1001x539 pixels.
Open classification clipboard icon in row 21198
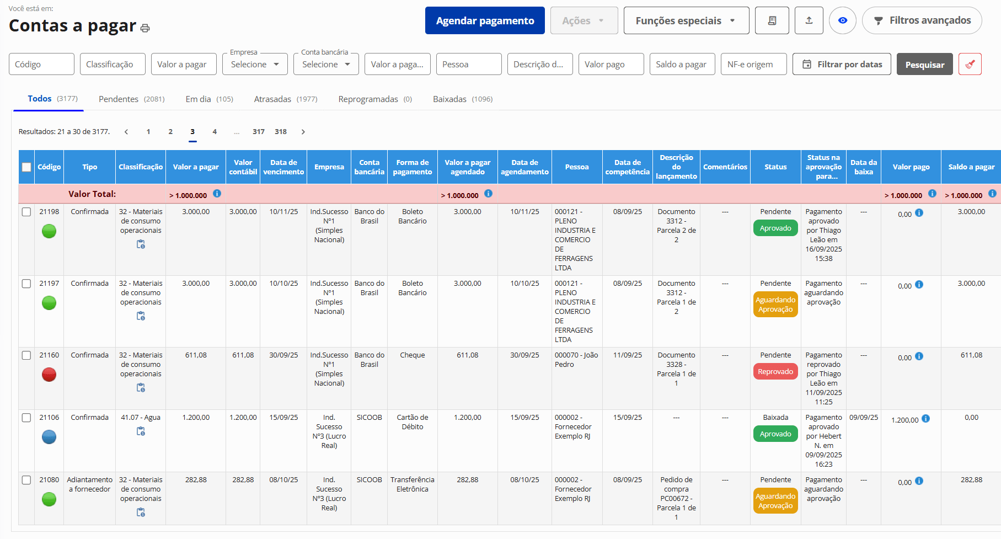coord(141,244)
